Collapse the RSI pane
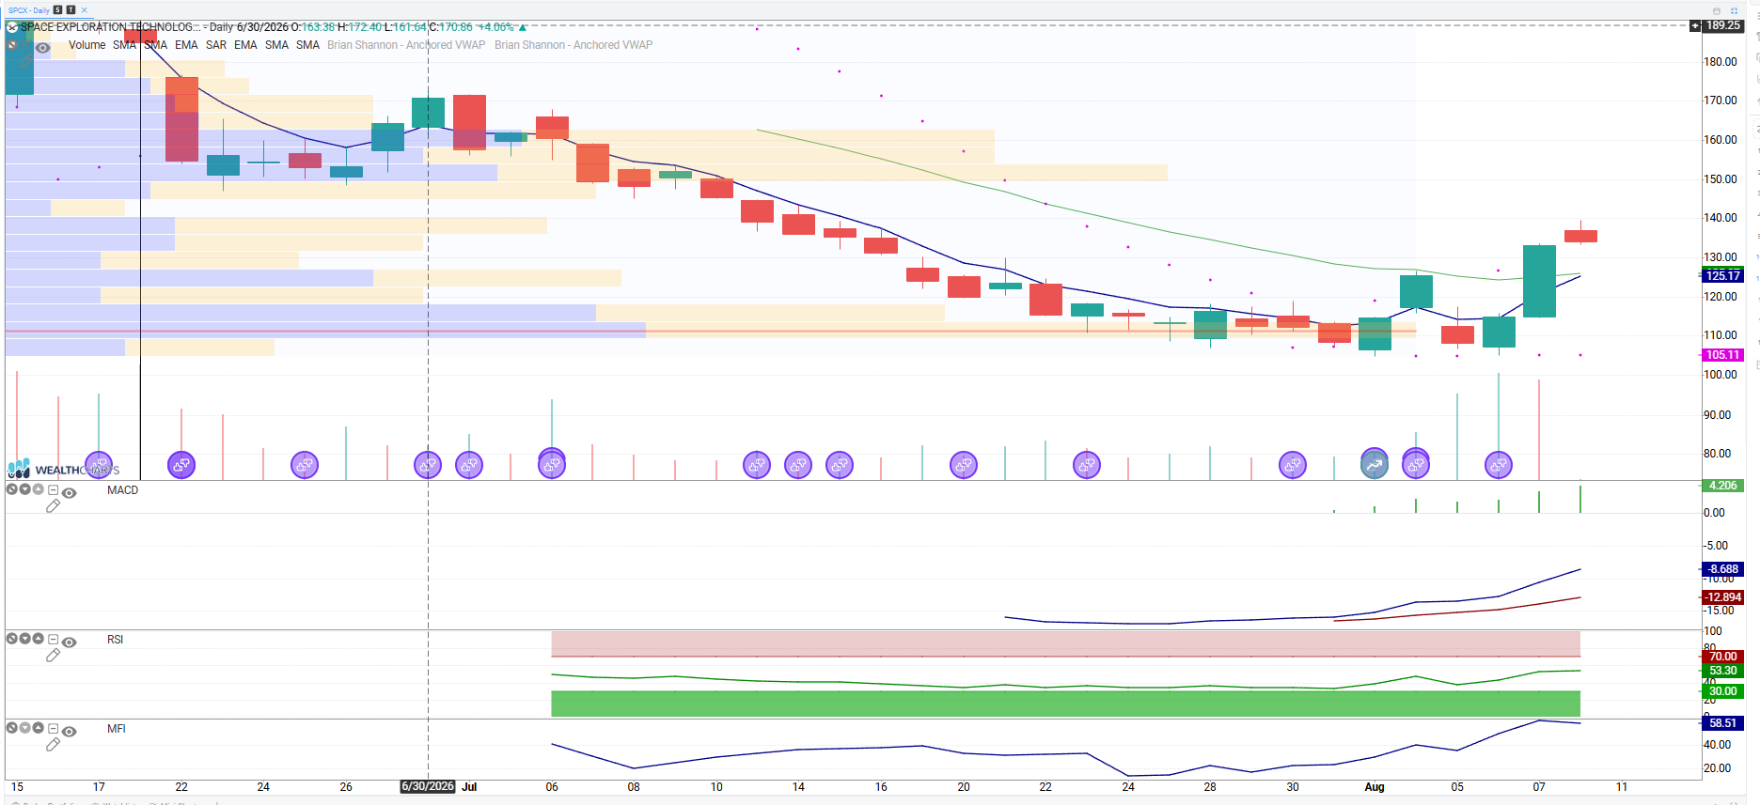This screenshot has height=805, width=1760. (54, 640)
